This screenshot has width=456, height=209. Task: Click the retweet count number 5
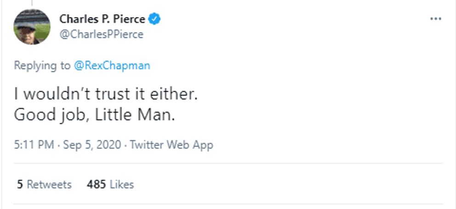[20, 185]
